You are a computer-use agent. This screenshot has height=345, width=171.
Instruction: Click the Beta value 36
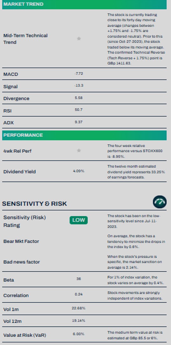(x=78, y=279)
